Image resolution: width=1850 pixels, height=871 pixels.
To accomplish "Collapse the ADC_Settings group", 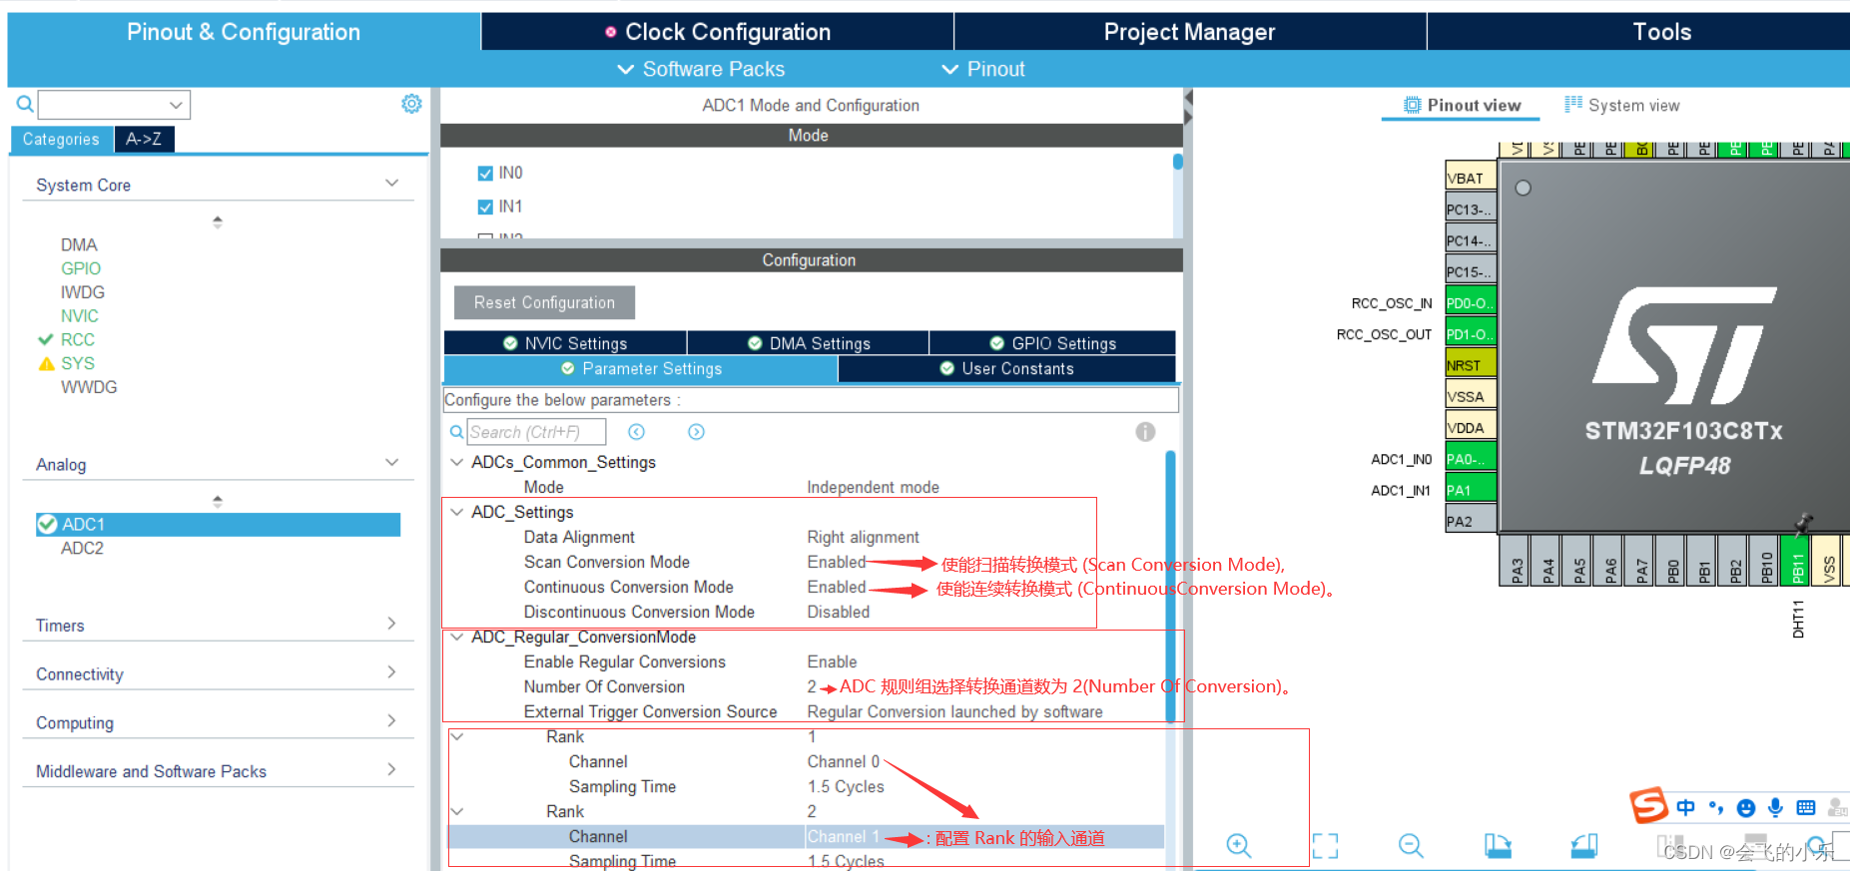I will pyautogui.click(x=457, y=512).
